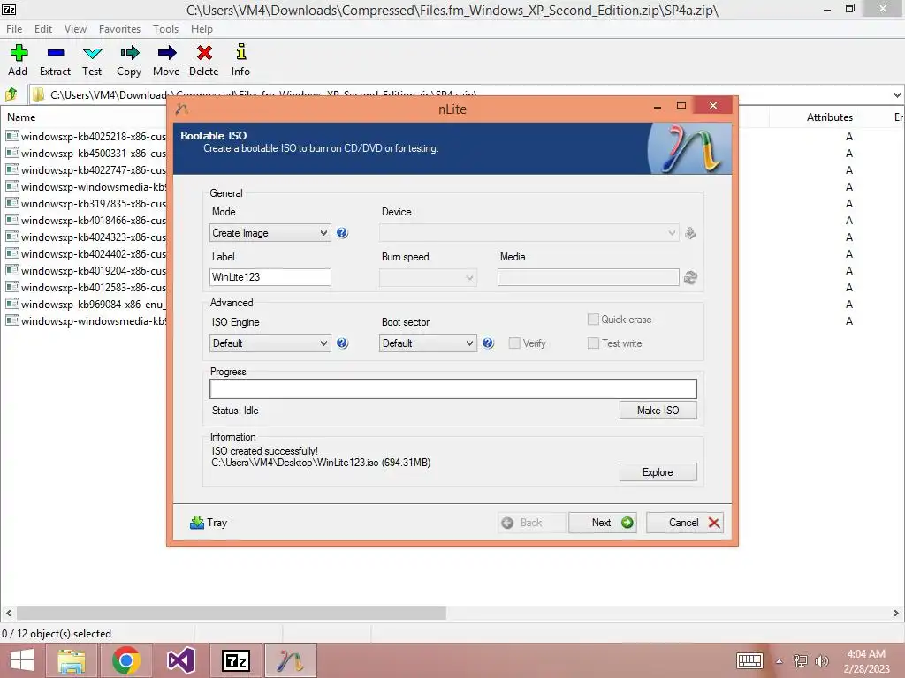This screenshot has width=905, height=678.
Task: Switch to 7-Zip on the taskbar
Action: [x=235, y=660]
